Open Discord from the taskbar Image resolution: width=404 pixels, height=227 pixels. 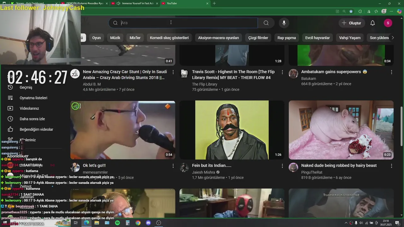click(x=148, y=223)
